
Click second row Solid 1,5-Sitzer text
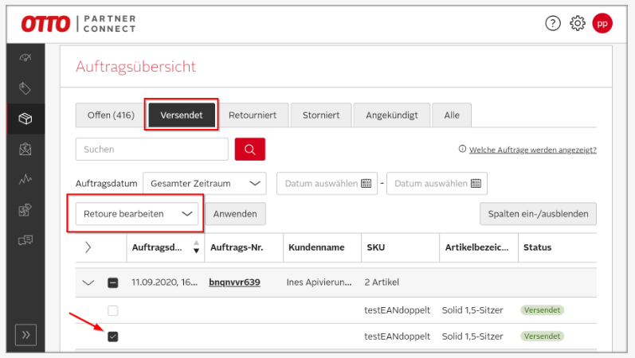pyautogui.click(x=472, y=337)
